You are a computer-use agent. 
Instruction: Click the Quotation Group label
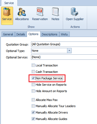tap(17, 44)
